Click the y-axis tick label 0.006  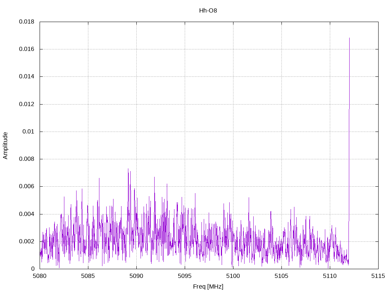pos(27,186)
